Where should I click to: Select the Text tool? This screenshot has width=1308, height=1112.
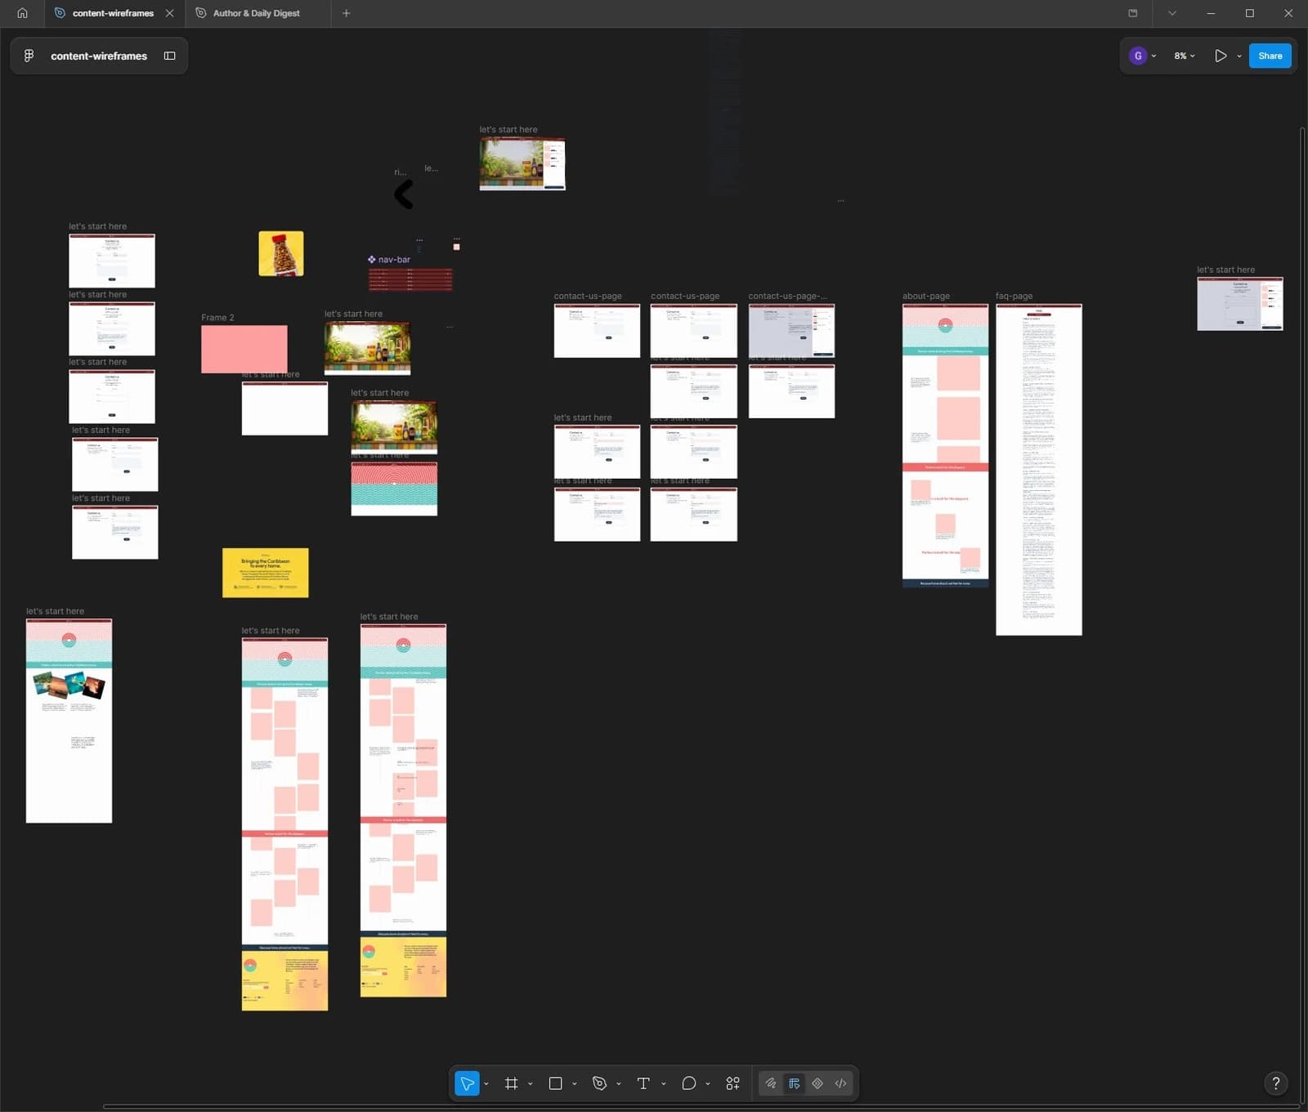643,1083
